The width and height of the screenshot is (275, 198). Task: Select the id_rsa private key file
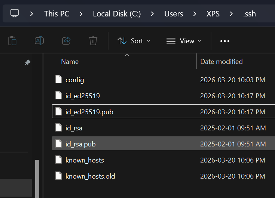click(74, 128)
